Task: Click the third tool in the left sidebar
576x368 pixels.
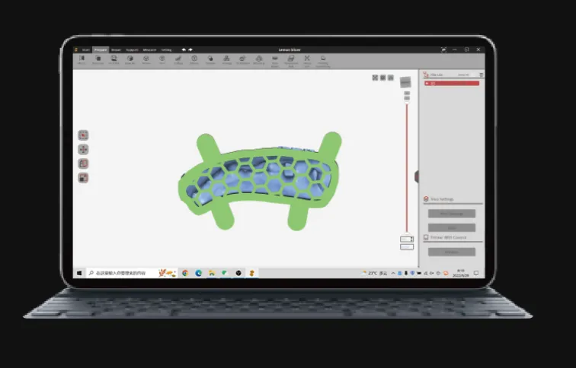Action: pos(84,163)
